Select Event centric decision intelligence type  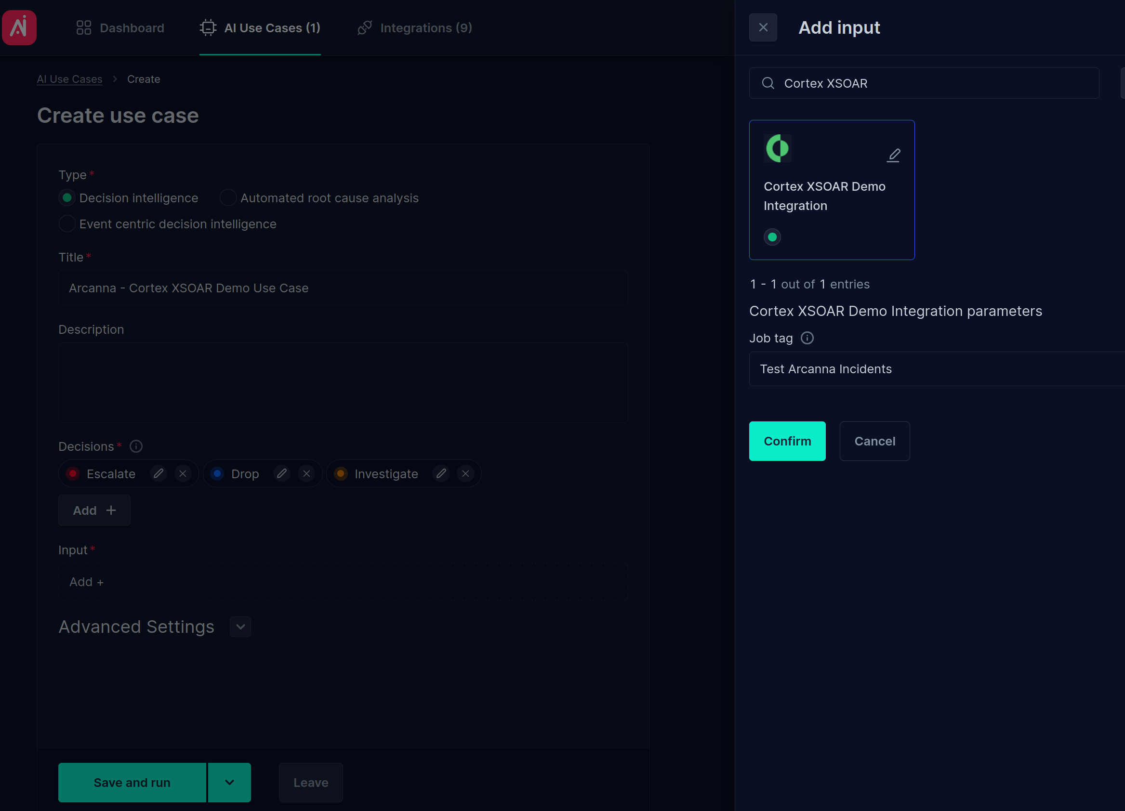click(67, 224)
